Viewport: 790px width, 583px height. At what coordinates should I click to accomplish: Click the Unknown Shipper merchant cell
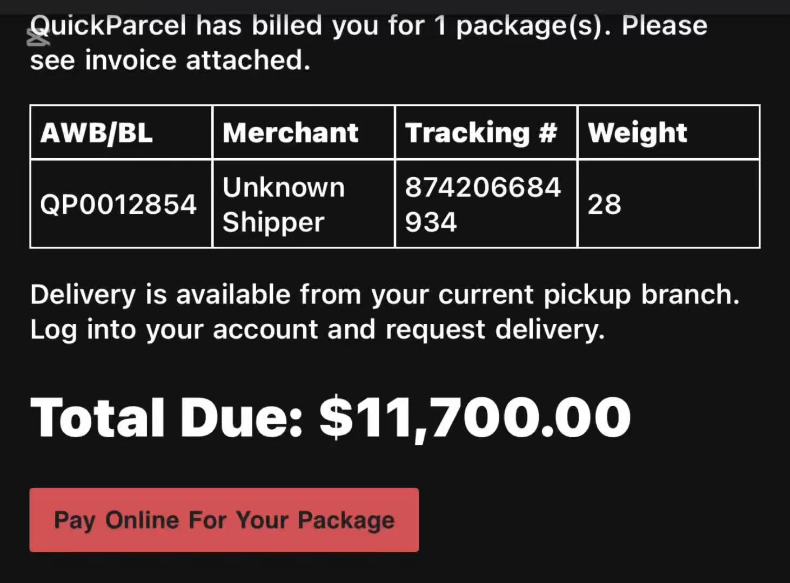point(304,204)
